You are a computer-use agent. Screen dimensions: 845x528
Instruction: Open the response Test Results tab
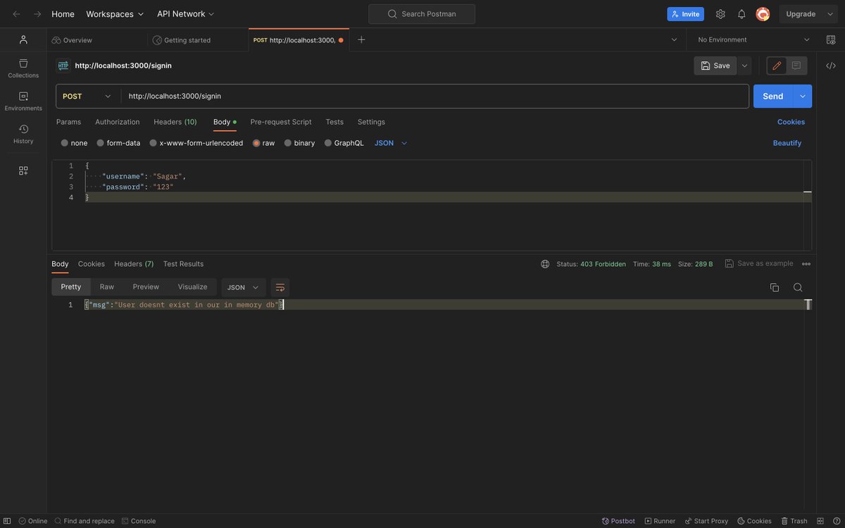(x=183, y=264)
